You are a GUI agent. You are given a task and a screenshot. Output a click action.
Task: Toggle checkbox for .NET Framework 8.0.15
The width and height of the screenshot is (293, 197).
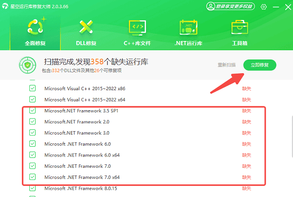point(33,188)
